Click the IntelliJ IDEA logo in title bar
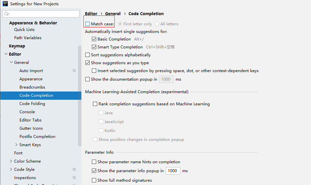311x185 pixels. point(5,4)
